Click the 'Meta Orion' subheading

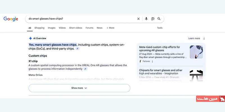35,75
